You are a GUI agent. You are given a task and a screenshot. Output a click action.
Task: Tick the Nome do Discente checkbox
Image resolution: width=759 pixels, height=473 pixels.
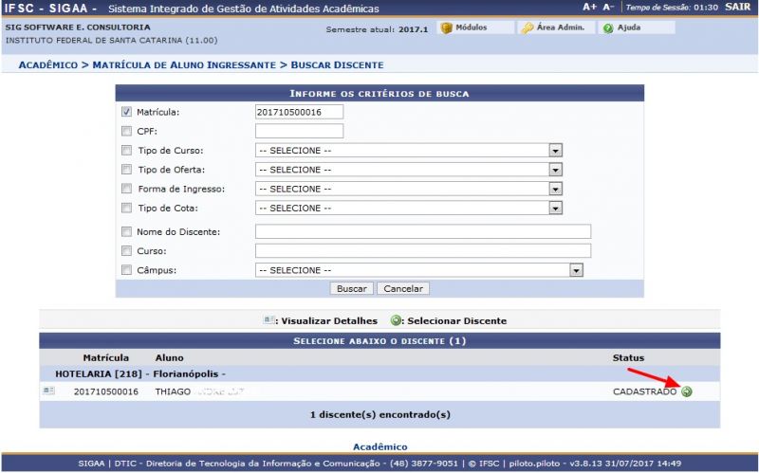click(x=127, y=231)
